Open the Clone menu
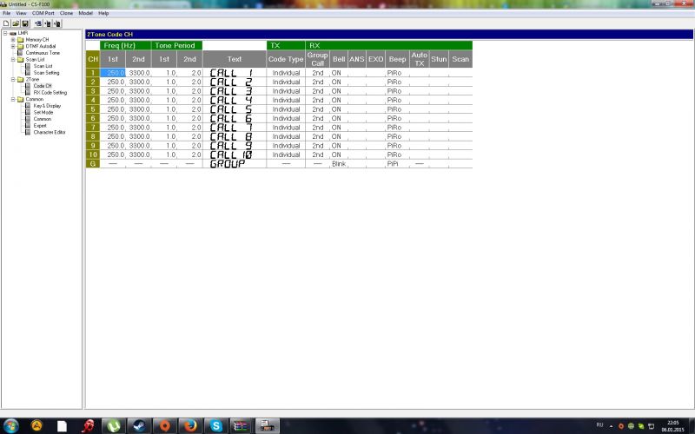Screen dimensions: 695x434 (66, 13)
